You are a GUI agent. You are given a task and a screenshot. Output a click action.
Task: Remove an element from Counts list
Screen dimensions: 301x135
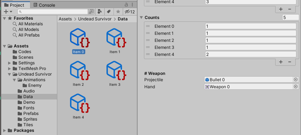pyautogui.click(x=290, y=62)
